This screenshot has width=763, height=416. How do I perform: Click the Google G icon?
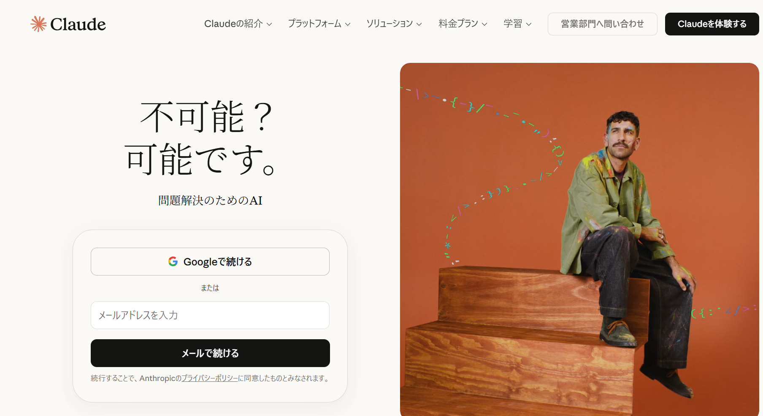tap(173, 262)
